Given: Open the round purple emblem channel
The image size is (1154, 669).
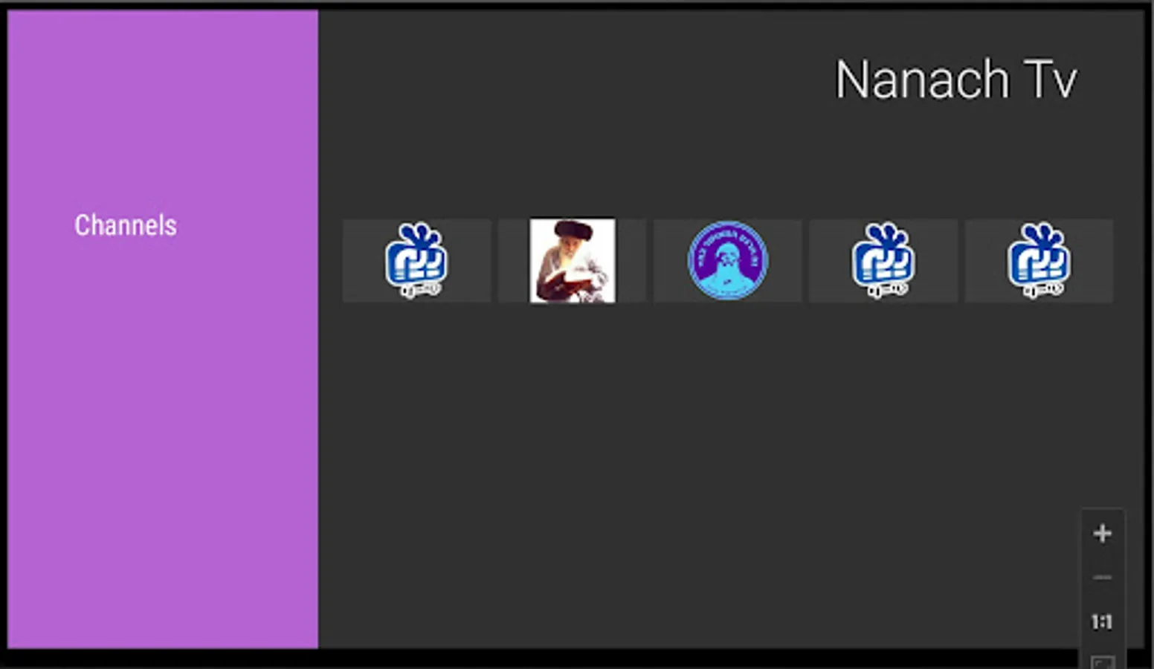Looking at the screenshot, I should click(728, 261).
